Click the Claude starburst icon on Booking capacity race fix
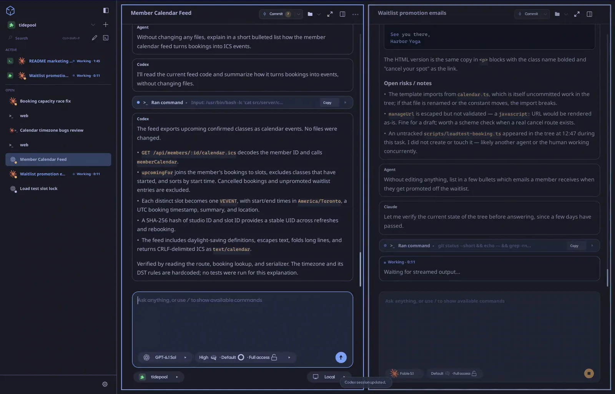 coord(13,101)
